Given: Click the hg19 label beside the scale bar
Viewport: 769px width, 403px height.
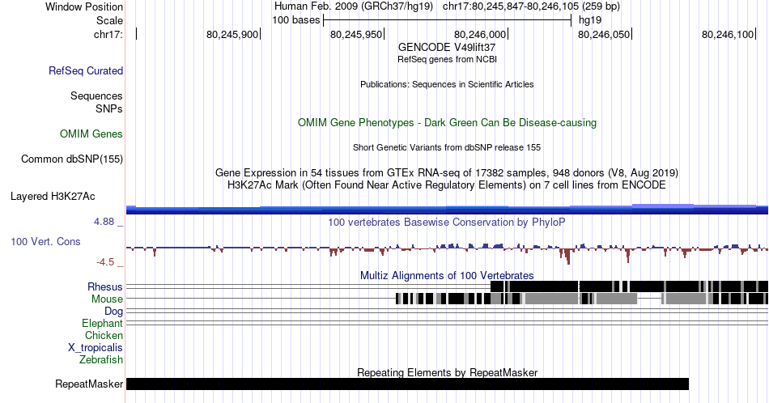Looking at the screenshot, I should [590, 20].
